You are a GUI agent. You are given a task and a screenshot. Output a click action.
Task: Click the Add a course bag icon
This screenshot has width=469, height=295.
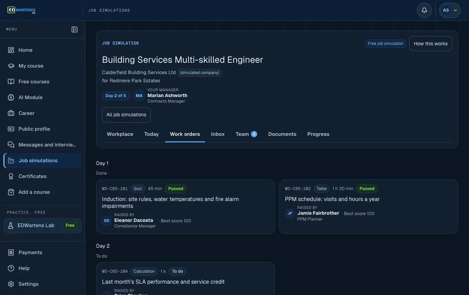point(11,192)
